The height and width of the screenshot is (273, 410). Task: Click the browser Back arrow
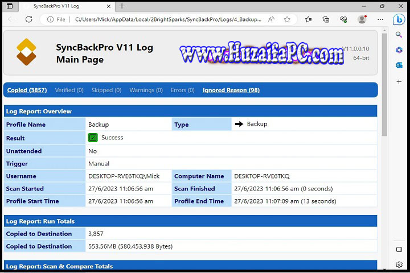coord(11,19)
